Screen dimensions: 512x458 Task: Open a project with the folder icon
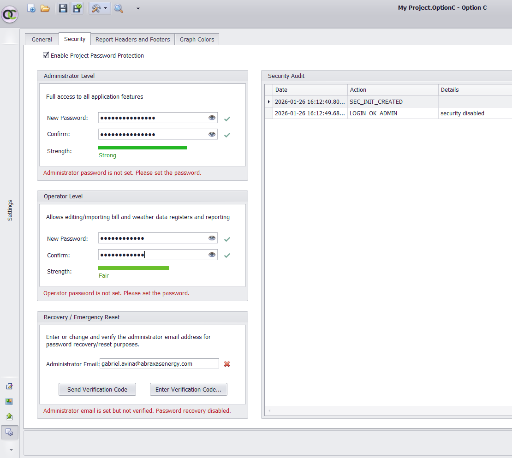pyautogui.click(x=45, y=8)
